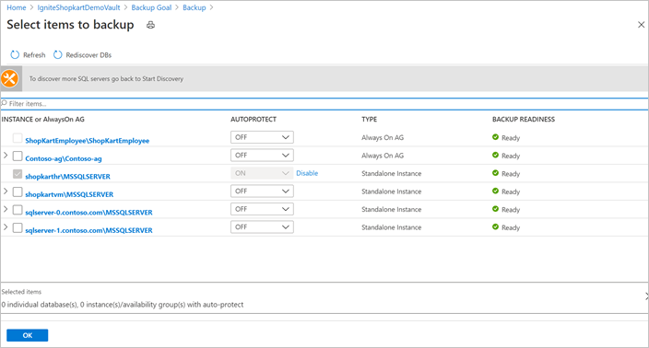The image size is (649, 348).
Task: Click the discover more SQL servers message
Action: tap(106, 78)
